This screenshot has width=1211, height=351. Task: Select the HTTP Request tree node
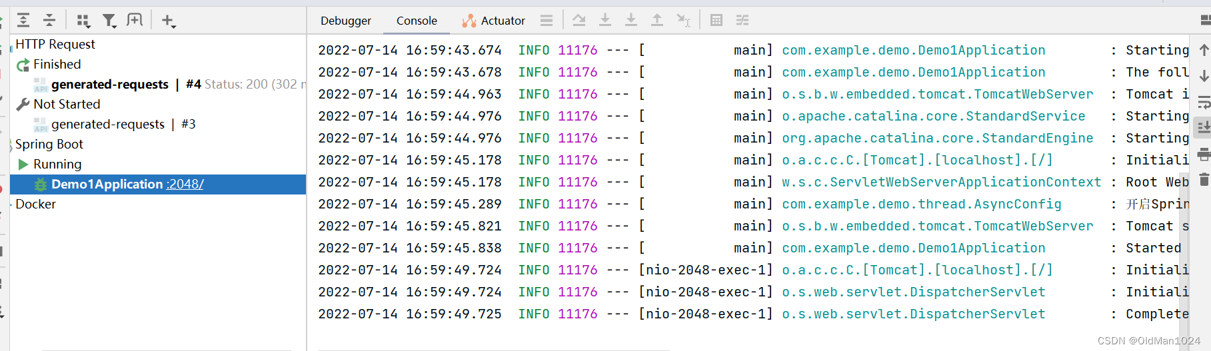55,44
